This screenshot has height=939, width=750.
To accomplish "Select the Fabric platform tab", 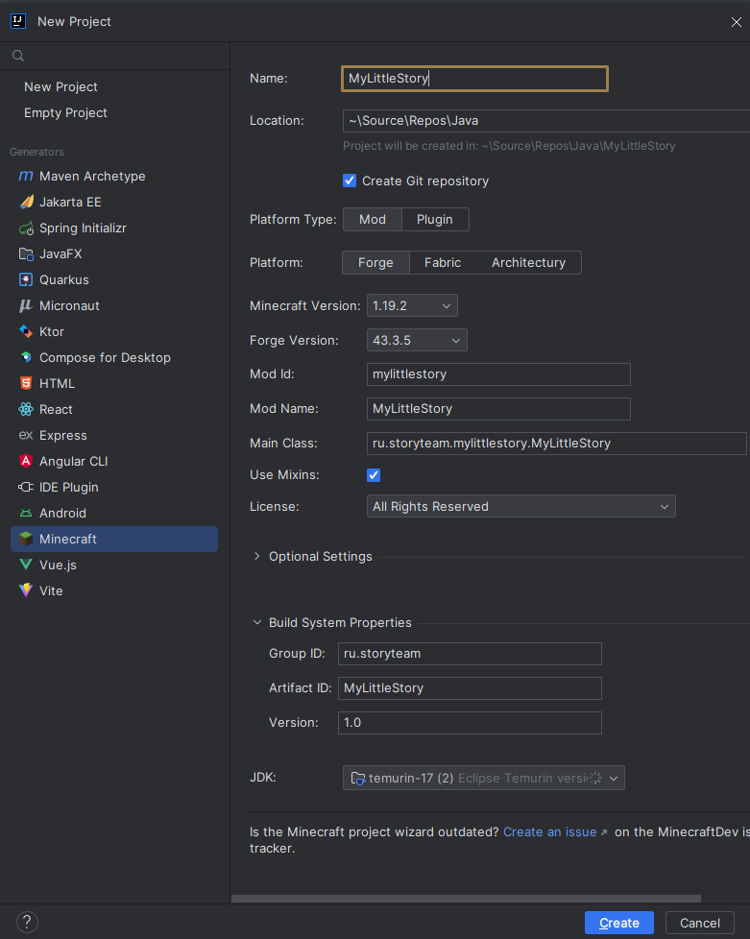I will pos(443,262).
